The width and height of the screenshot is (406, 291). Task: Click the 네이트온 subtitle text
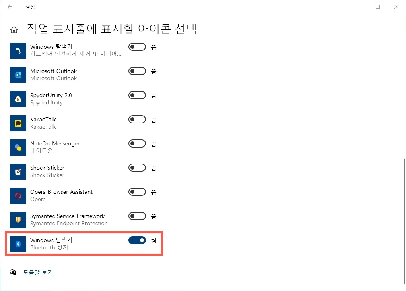pyautogui.click(x=41, y=150)
